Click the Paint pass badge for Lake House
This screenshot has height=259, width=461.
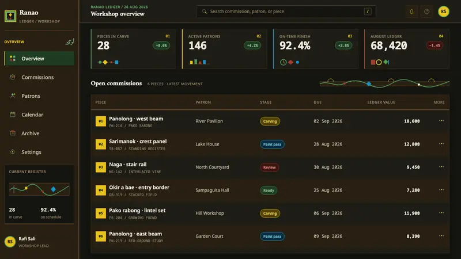point(272,144)
